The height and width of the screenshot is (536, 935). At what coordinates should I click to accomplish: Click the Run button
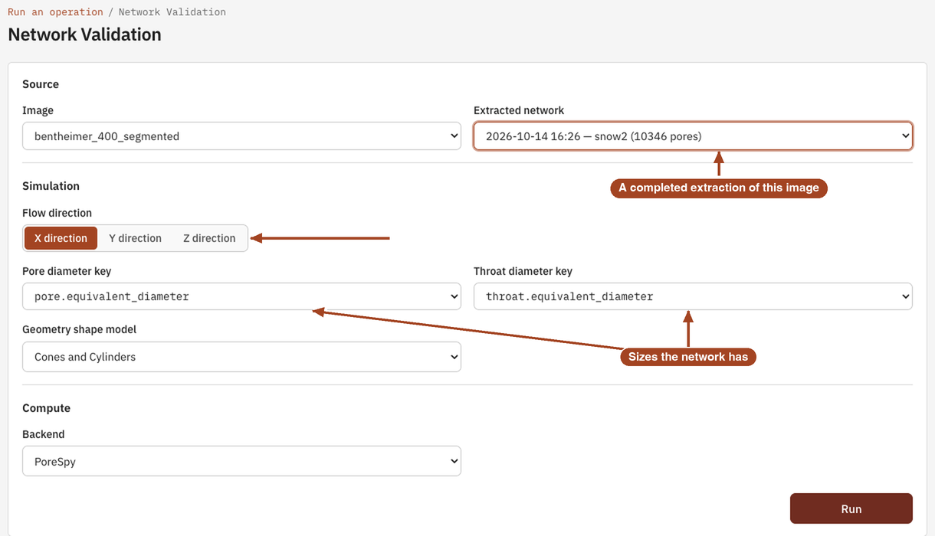pyautogui.click(x=851, y=508)
